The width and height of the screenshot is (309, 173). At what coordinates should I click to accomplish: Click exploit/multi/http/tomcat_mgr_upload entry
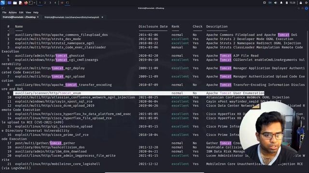tap(50, 76)
